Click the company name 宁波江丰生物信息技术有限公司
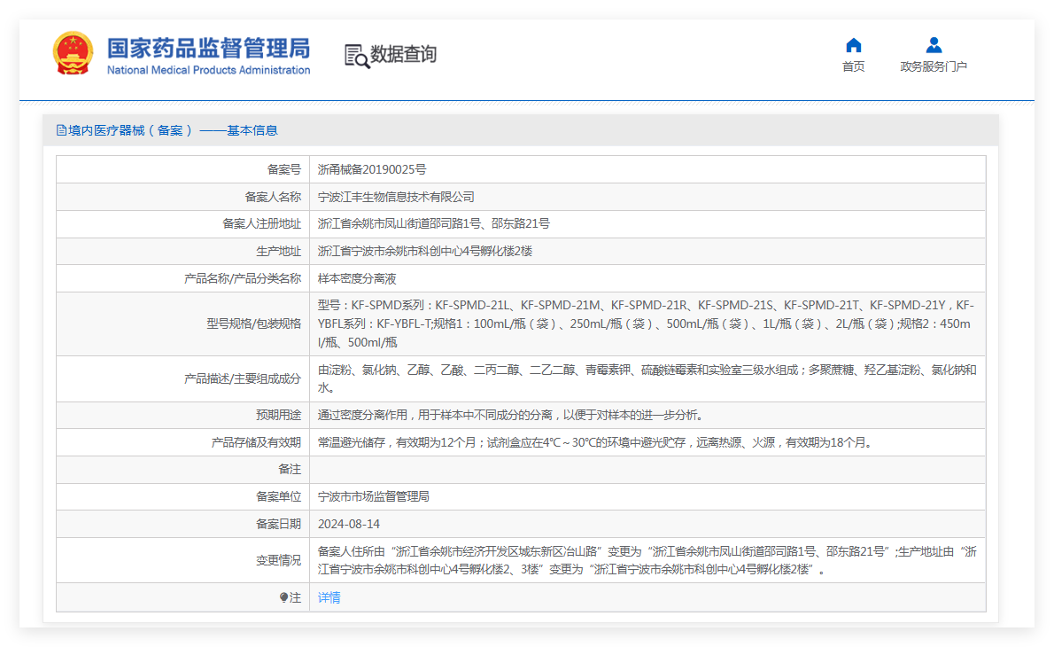 pyautogui.click(x=396, y=197)
